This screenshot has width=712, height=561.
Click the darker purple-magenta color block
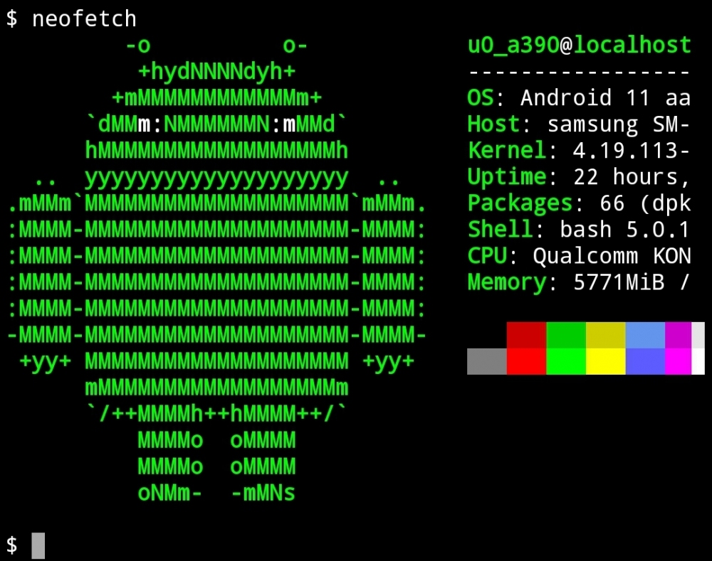pyautogui.click(x=679, y=335)
